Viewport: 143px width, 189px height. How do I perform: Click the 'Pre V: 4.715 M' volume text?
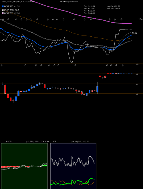[x=113, y=9]
